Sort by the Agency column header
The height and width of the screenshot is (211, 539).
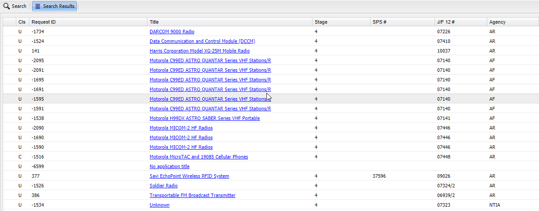tap(513, 22)
